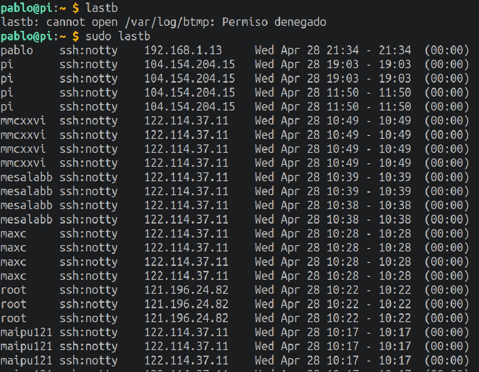Click the (00:00) duration in pablo's row
479x372 pixels.
click(447, 50)
